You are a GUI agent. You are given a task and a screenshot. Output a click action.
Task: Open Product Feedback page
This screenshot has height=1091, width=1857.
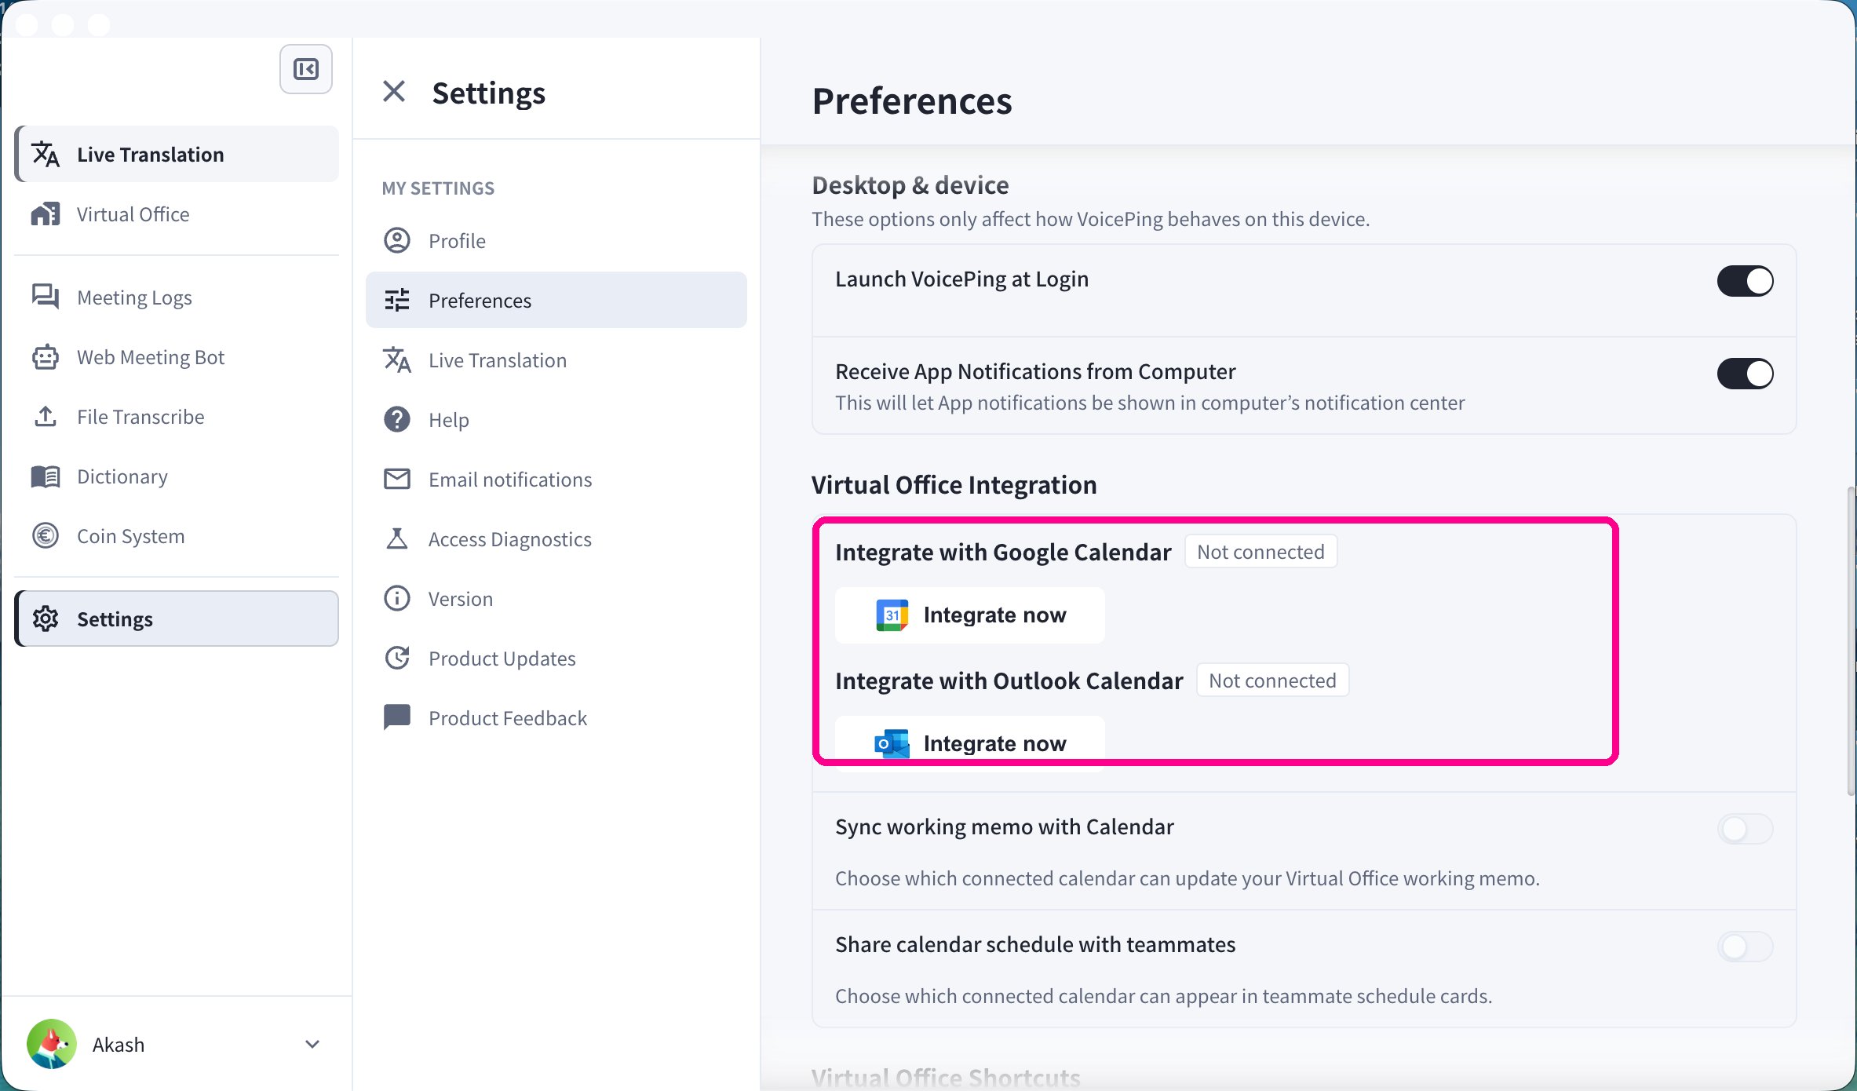556,718
